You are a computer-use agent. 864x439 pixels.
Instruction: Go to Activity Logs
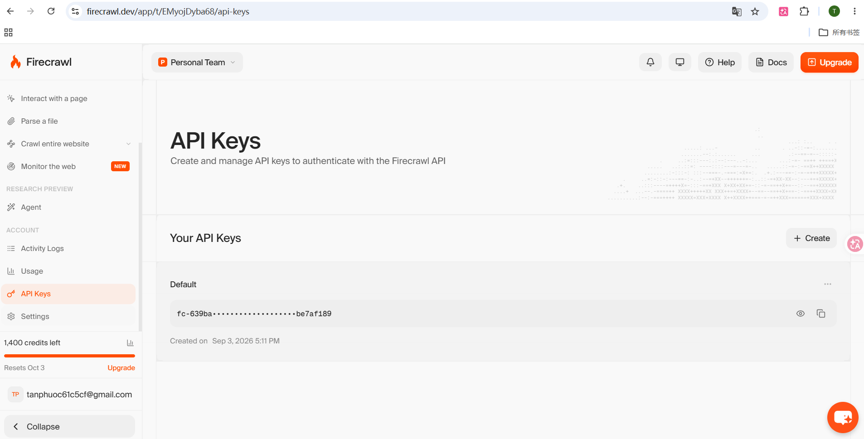[x=69, y=248]
